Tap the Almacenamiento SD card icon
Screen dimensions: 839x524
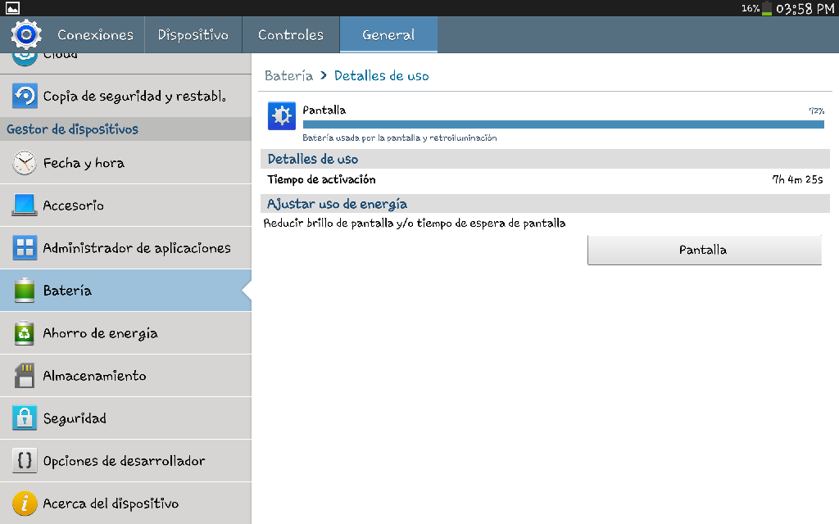coord(25,376)
